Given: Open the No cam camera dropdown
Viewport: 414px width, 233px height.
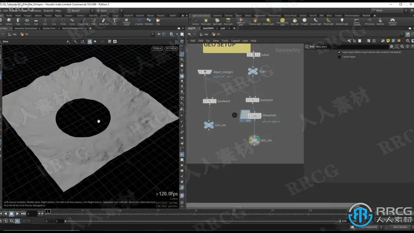Looking at the screenshot, I should point(171,48).
